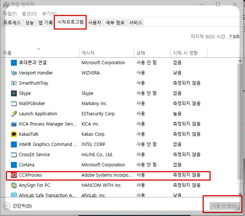
Task: Select the AnySign For PC name
Action: coord(34,185)
